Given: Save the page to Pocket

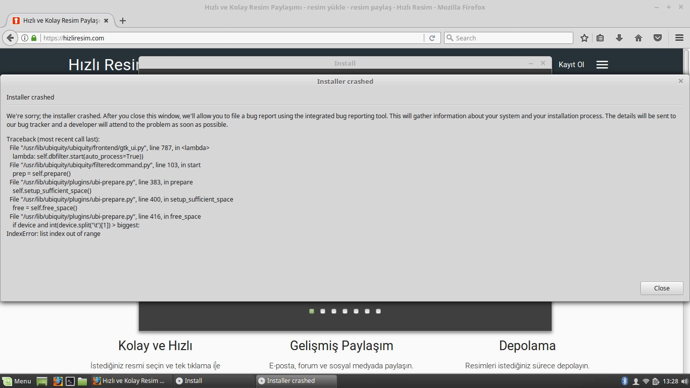Looking at the screenshot, I should tap(658, 38).
